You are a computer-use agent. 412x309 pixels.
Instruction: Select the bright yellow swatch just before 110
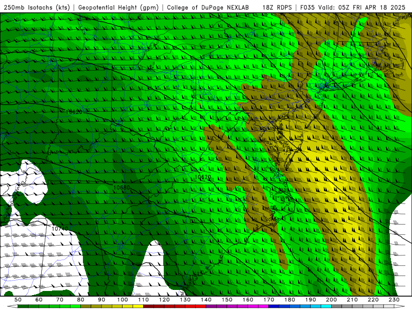[138, 306]
